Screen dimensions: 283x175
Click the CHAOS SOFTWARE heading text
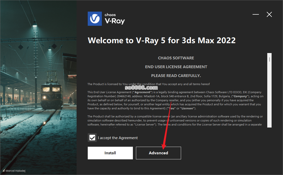pyautogui.click(x=176, y=58)
